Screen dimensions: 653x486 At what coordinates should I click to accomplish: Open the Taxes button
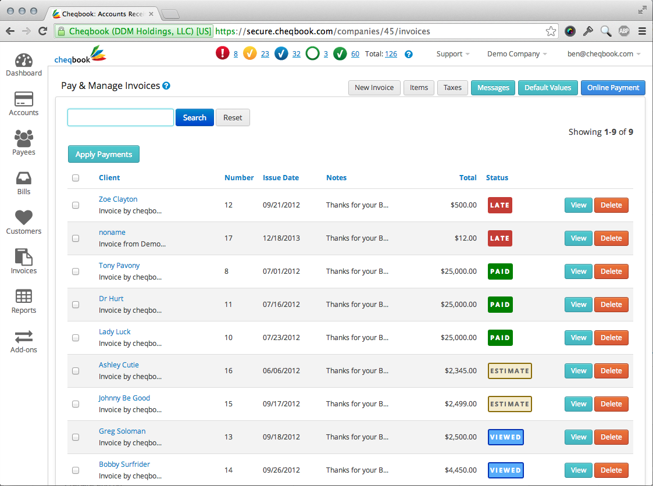pos(452,88)
